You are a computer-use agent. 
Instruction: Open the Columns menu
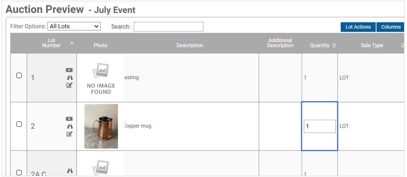[391, 27]
